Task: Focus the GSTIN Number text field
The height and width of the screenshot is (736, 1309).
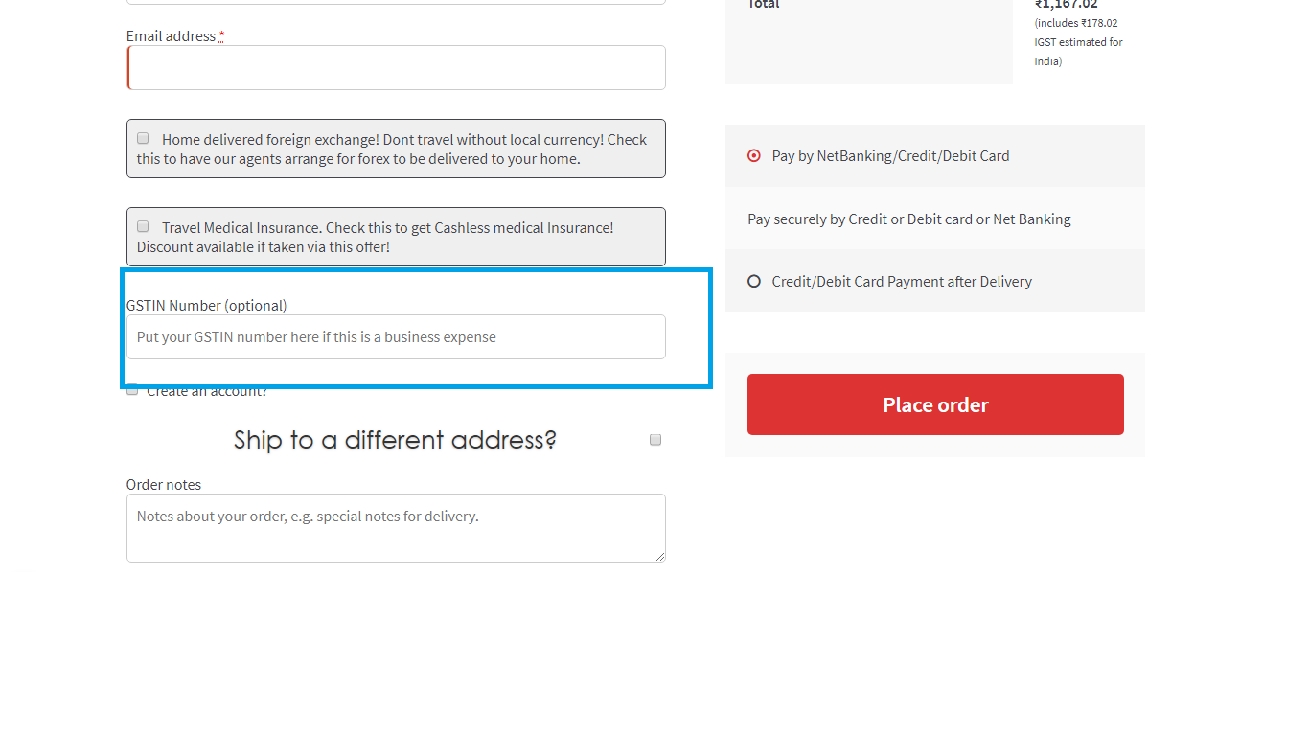Action: [396, 336]
